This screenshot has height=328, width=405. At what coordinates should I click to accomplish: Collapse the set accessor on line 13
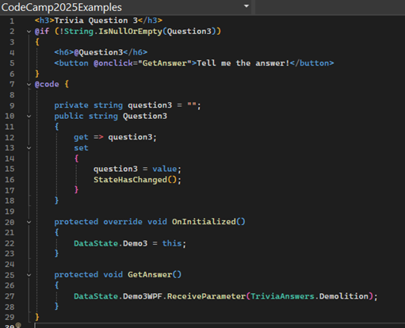29,148
